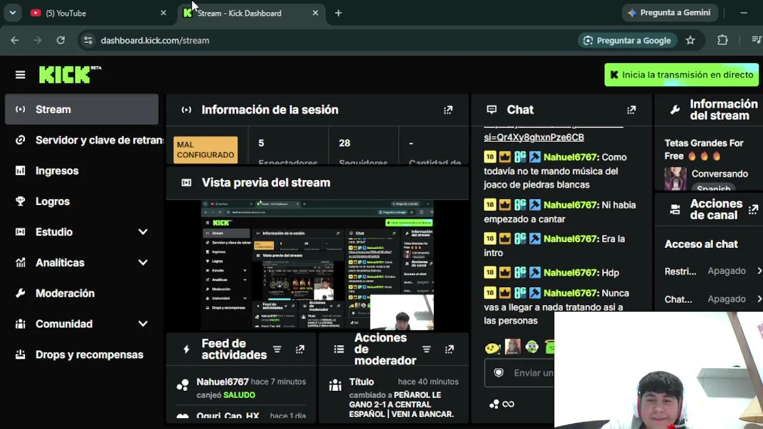This screenshot has width=763, height=429.
Task: Expand the Comunidad submenu chevron
Action: [x=143, y=324]
